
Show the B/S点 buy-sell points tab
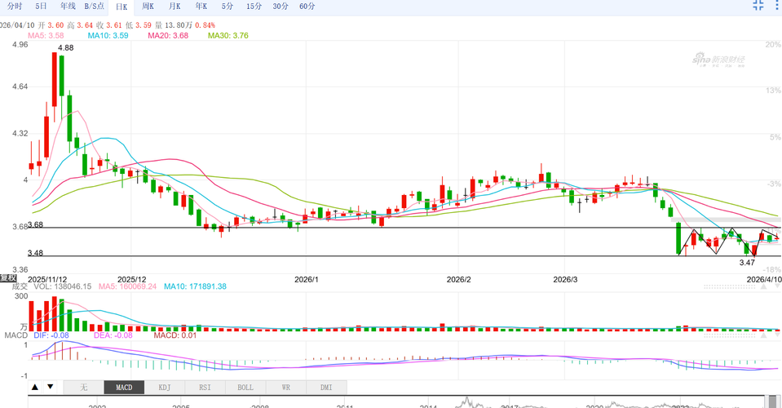[x=95, y=6]
